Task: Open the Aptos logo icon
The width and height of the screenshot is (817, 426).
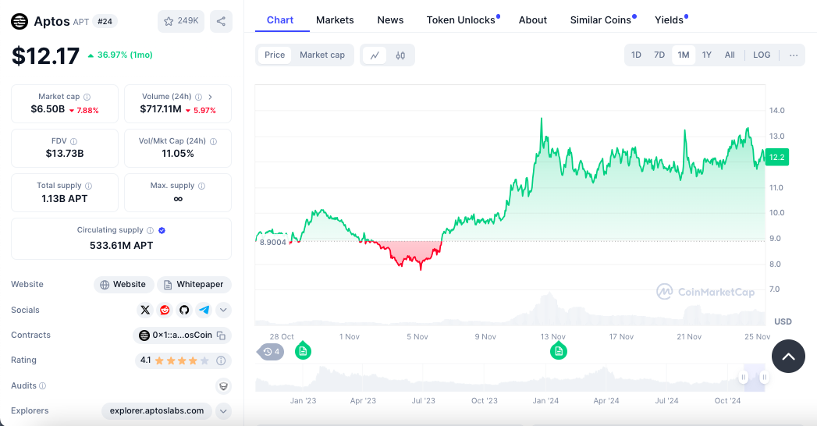Action: pyautogui.click(x=20, y=21)
